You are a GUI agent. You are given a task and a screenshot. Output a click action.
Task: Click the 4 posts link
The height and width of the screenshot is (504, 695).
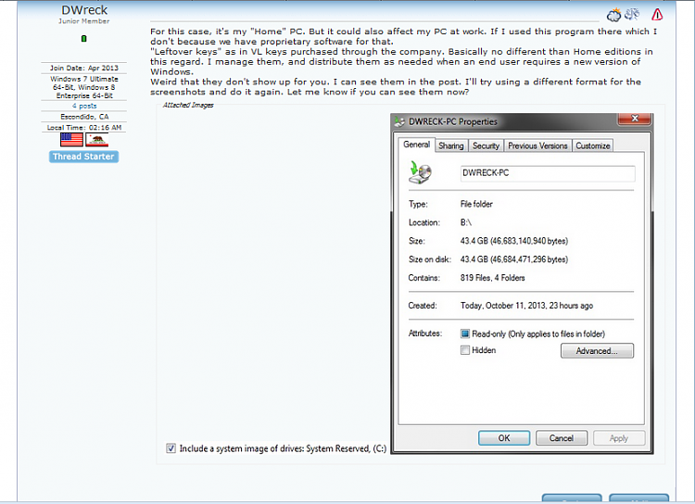point(84,106)
